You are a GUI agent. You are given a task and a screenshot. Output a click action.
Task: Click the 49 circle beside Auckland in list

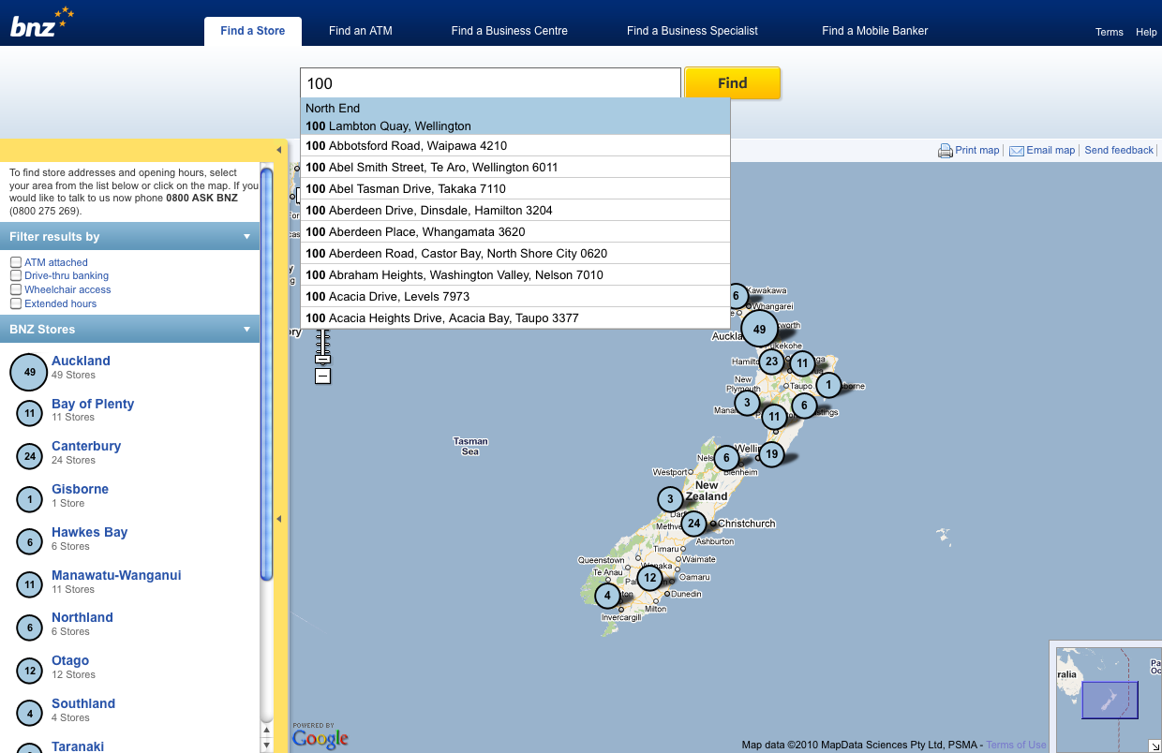click(30, 372)
